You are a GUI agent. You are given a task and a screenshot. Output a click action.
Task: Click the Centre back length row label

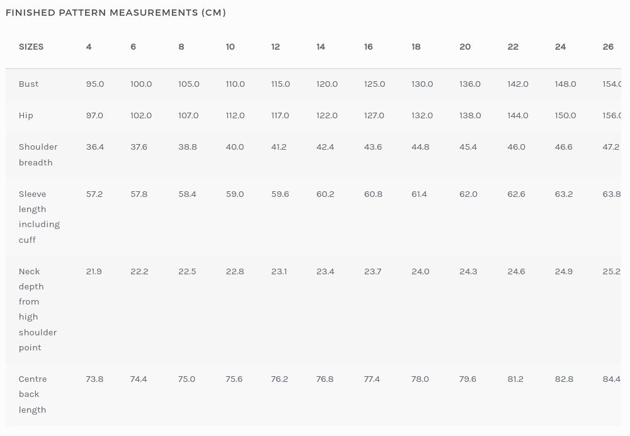coord(33,394)
